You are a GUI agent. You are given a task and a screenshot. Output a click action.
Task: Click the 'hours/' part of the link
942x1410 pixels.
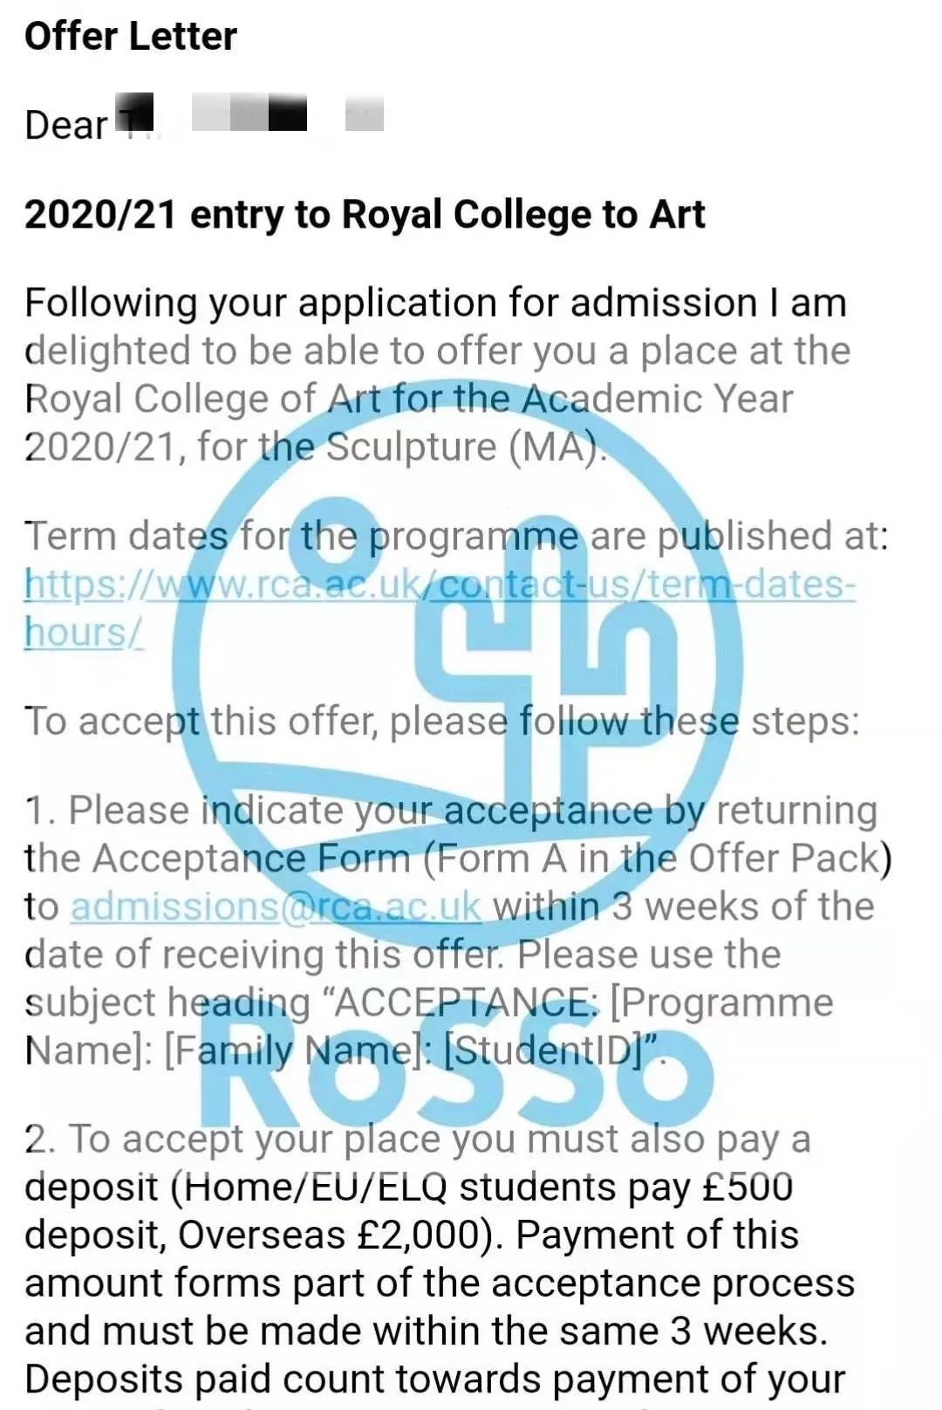84,632
